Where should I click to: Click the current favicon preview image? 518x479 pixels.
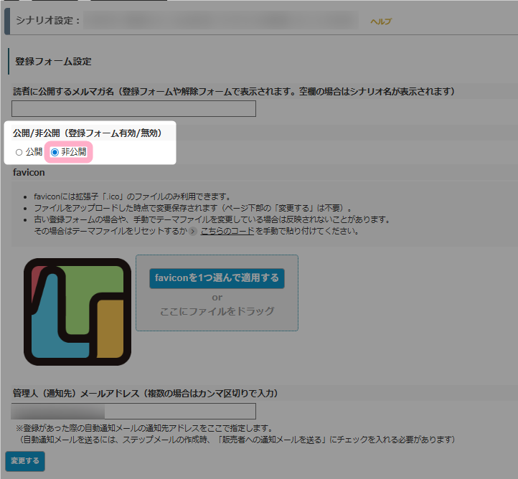coord(77,312)
